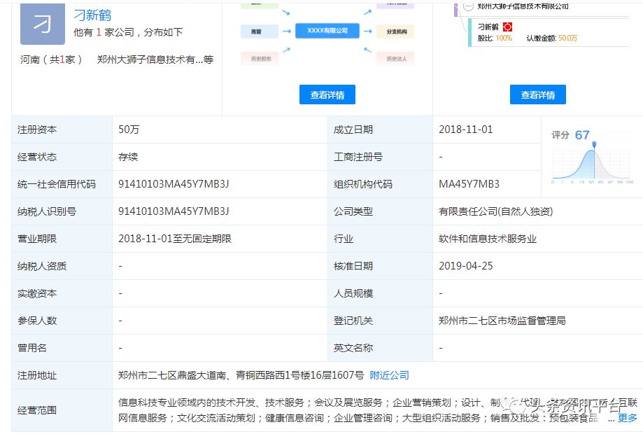This screenshot has width=643, height=434.
Task: Open the 附近公司 link next to address
Action: pyautogui.click(x=389, y=375)
